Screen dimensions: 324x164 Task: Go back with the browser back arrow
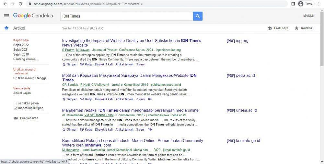(5, 4)
